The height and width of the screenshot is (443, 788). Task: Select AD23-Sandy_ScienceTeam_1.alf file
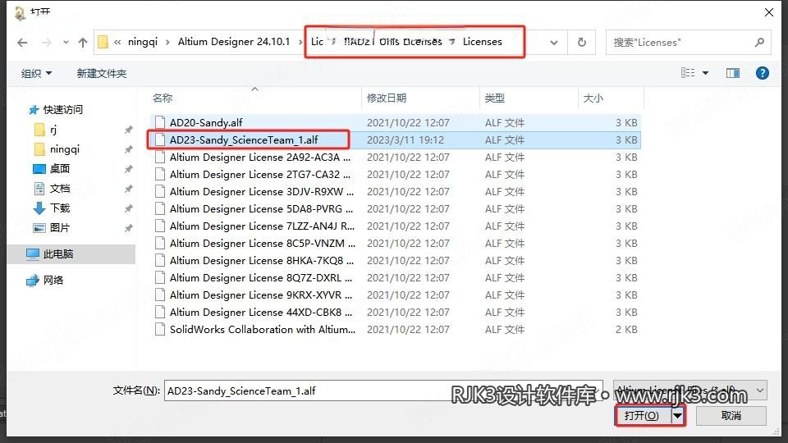(x=395, y=139)
